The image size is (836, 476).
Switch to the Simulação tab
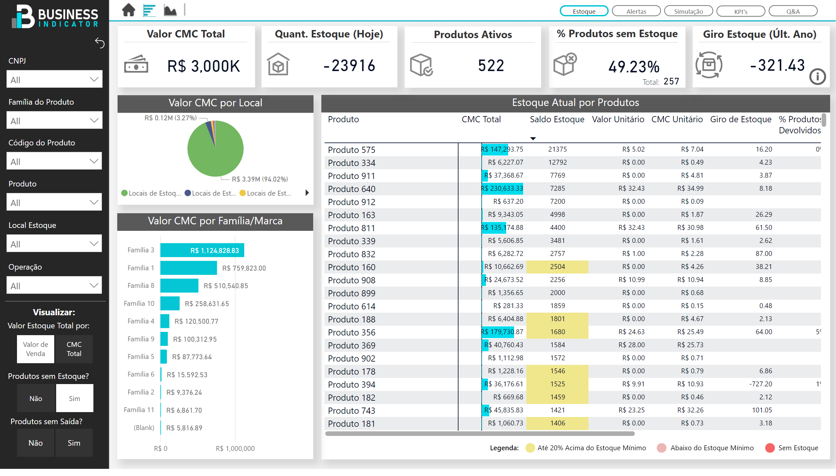click(x=688, y=11)
